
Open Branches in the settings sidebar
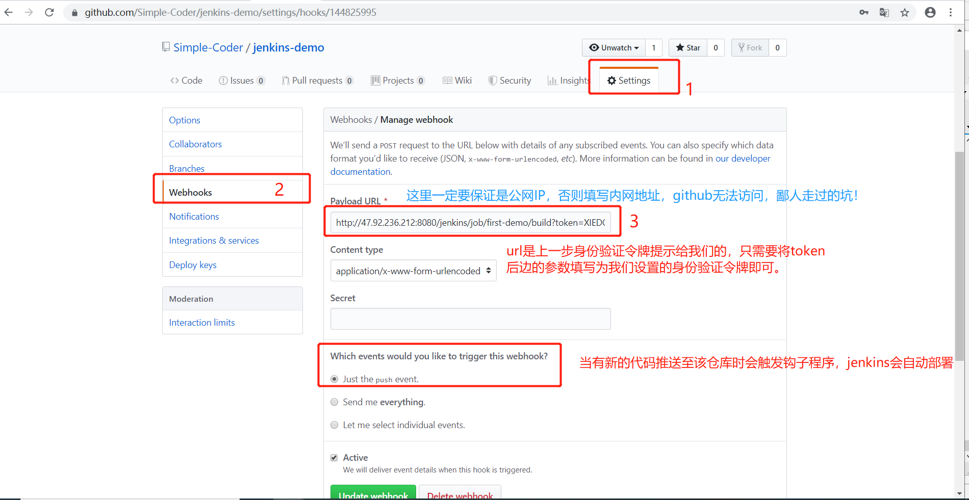tap(233, 168)
